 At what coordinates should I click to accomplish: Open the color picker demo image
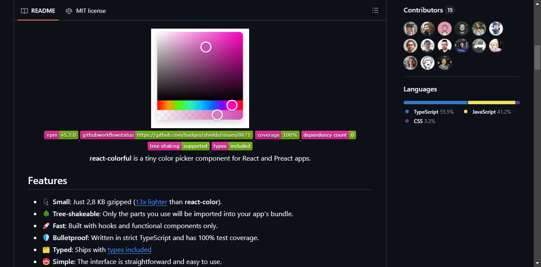pyautogui.click(x=200, y=78)
